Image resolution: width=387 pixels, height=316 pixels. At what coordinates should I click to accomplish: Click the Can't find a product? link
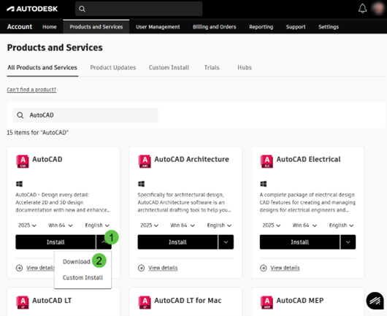(31, 90)
